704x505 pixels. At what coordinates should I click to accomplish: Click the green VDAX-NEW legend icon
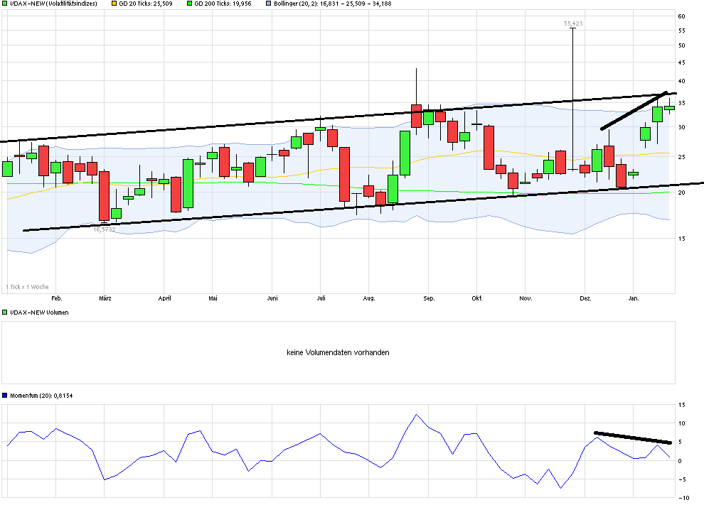[x=5, y=5]
